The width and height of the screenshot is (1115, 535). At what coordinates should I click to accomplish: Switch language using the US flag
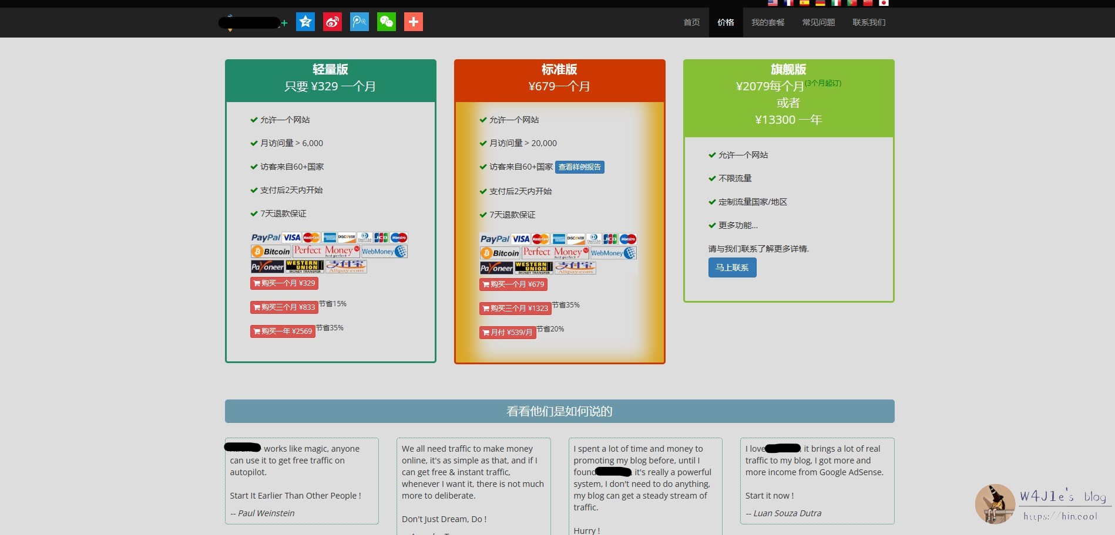[x=773, y=3]
